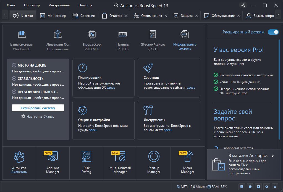Click the Сканировать систему button

point(38,108)
